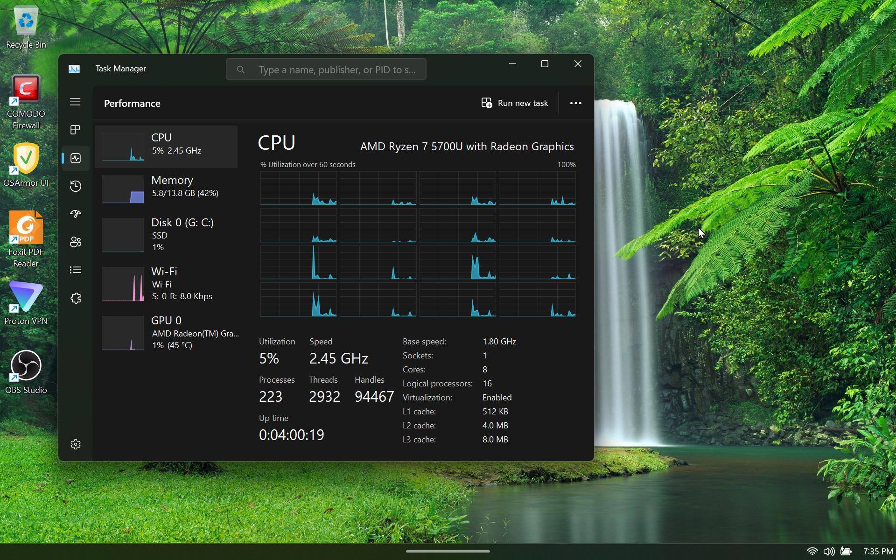This screenshot has width=896, height=560.
Task: Open the Services page icon
Action: [75, 298]
